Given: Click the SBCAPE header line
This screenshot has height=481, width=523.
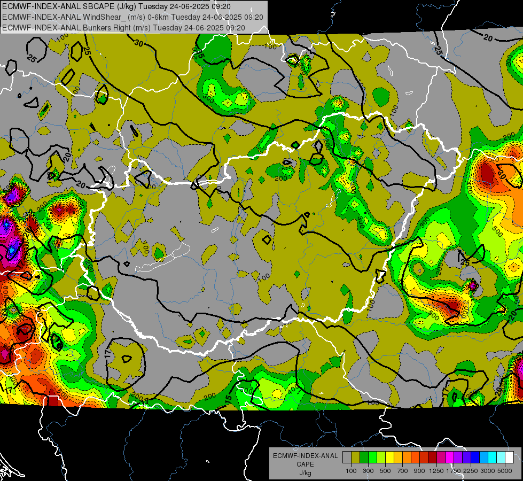Looking at the screenshot, I should pyautogui.click(x=116, y=6).
